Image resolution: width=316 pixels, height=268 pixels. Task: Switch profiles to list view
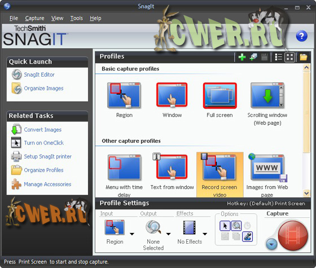[278, 57]
